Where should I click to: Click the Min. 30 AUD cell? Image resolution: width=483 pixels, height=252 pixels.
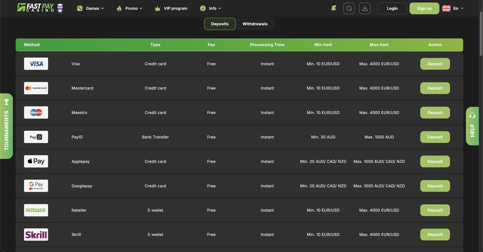coord(323,137)
